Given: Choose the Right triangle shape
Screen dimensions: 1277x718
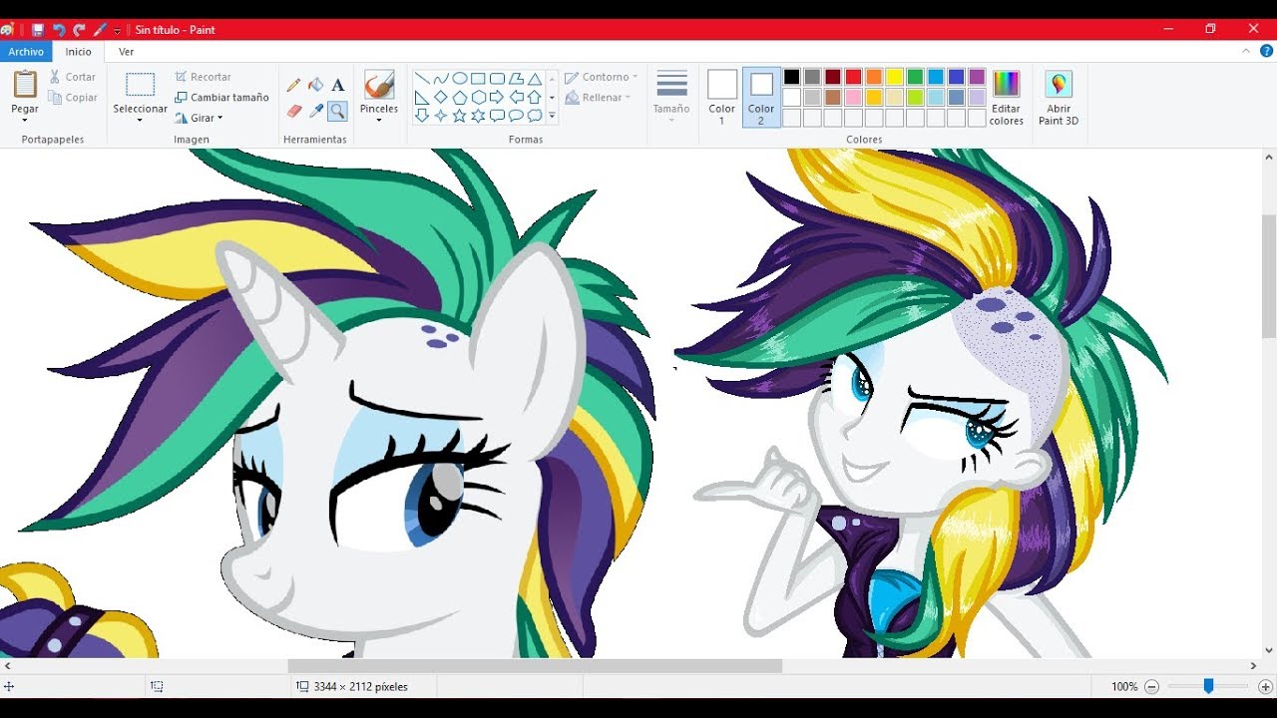Looking at the screenshot, I should point(422,98).
